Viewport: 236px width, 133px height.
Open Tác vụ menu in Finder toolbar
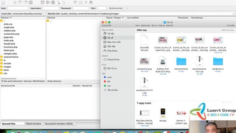154,25
